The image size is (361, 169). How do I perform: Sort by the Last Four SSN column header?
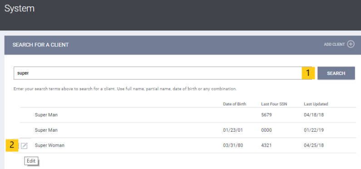pos(274,104)
